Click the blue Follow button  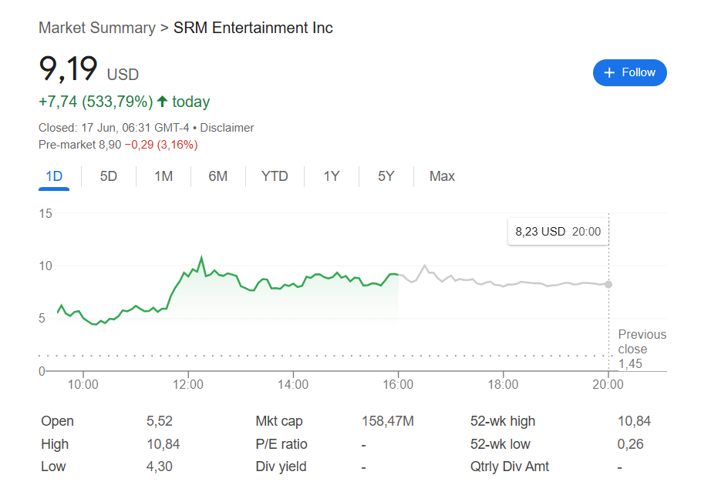pyautogui.click(x=629, y=72)
